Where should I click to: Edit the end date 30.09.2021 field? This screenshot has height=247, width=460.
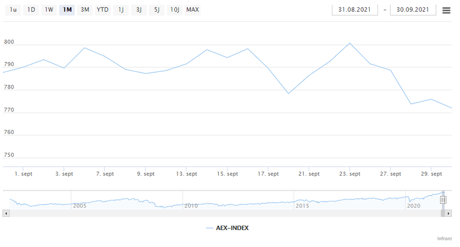tap(413, 9)
